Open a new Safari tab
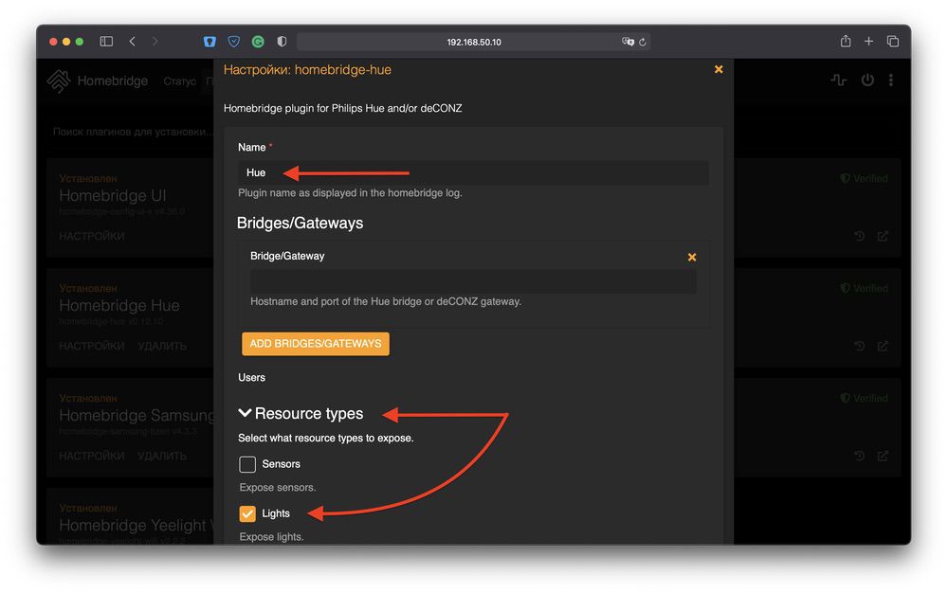The image size is (948, 593). [868, 41]
